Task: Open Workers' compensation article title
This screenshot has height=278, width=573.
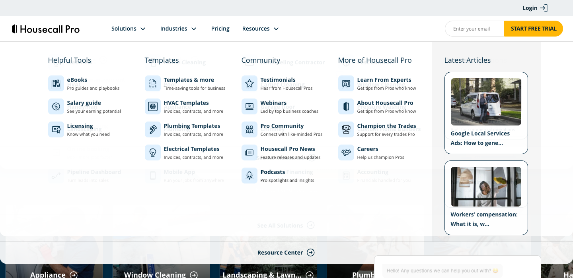Action: [484, 219]
